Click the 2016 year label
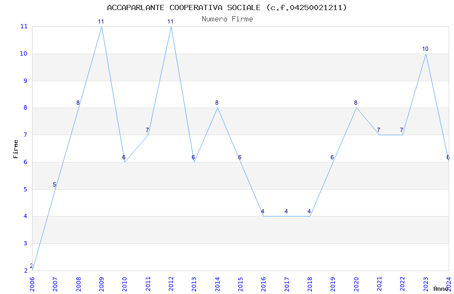 coord(263,284)
